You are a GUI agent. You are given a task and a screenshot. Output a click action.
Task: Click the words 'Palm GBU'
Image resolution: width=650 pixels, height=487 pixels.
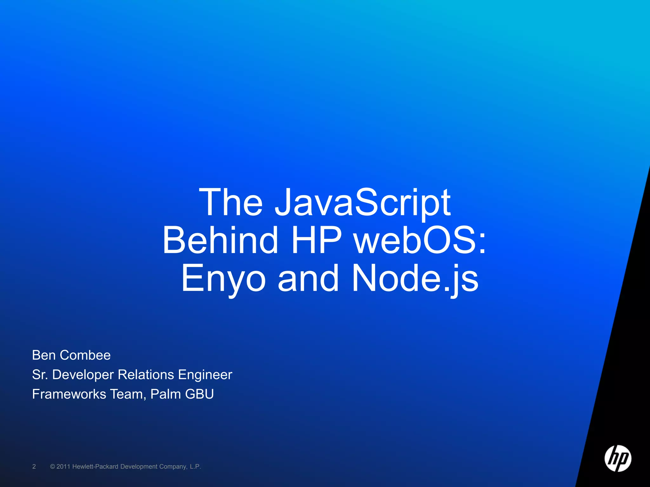pyautogui.click(x=182, y=394)
